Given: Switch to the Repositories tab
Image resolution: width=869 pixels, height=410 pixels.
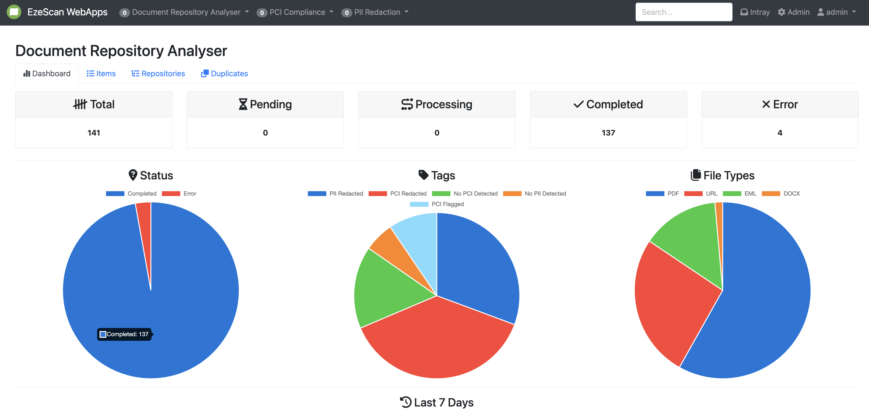Looking at the screenshot, I should click(163, 74).
